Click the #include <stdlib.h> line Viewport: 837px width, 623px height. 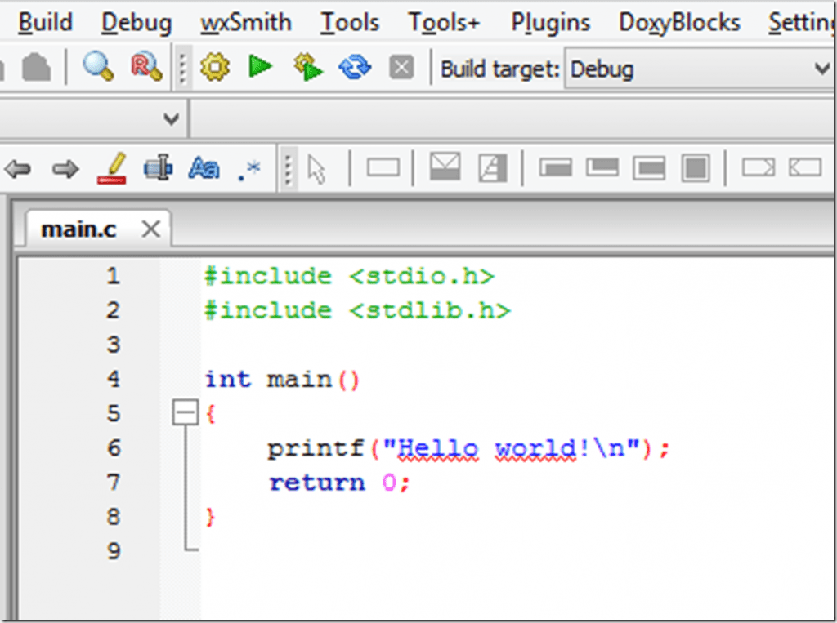coord(358,310)
